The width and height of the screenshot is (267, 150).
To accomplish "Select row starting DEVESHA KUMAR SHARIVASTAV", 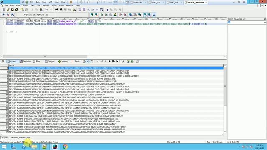I will coord(116,132).
